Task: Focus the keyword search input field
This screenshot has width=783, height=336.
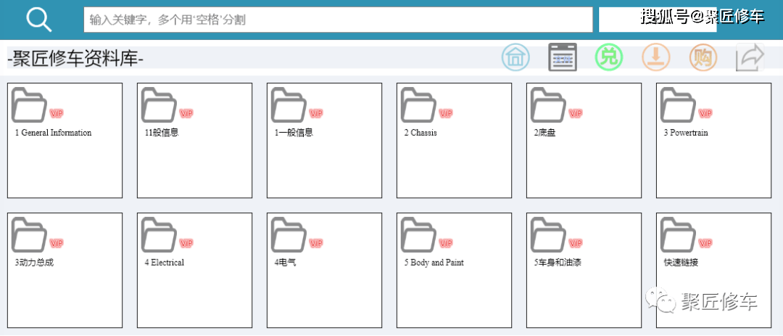Action: [338, 20]
